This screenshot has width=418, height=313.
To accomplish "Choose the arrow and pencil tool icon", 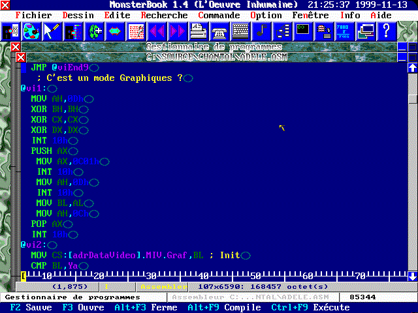I will coord(52,31).
